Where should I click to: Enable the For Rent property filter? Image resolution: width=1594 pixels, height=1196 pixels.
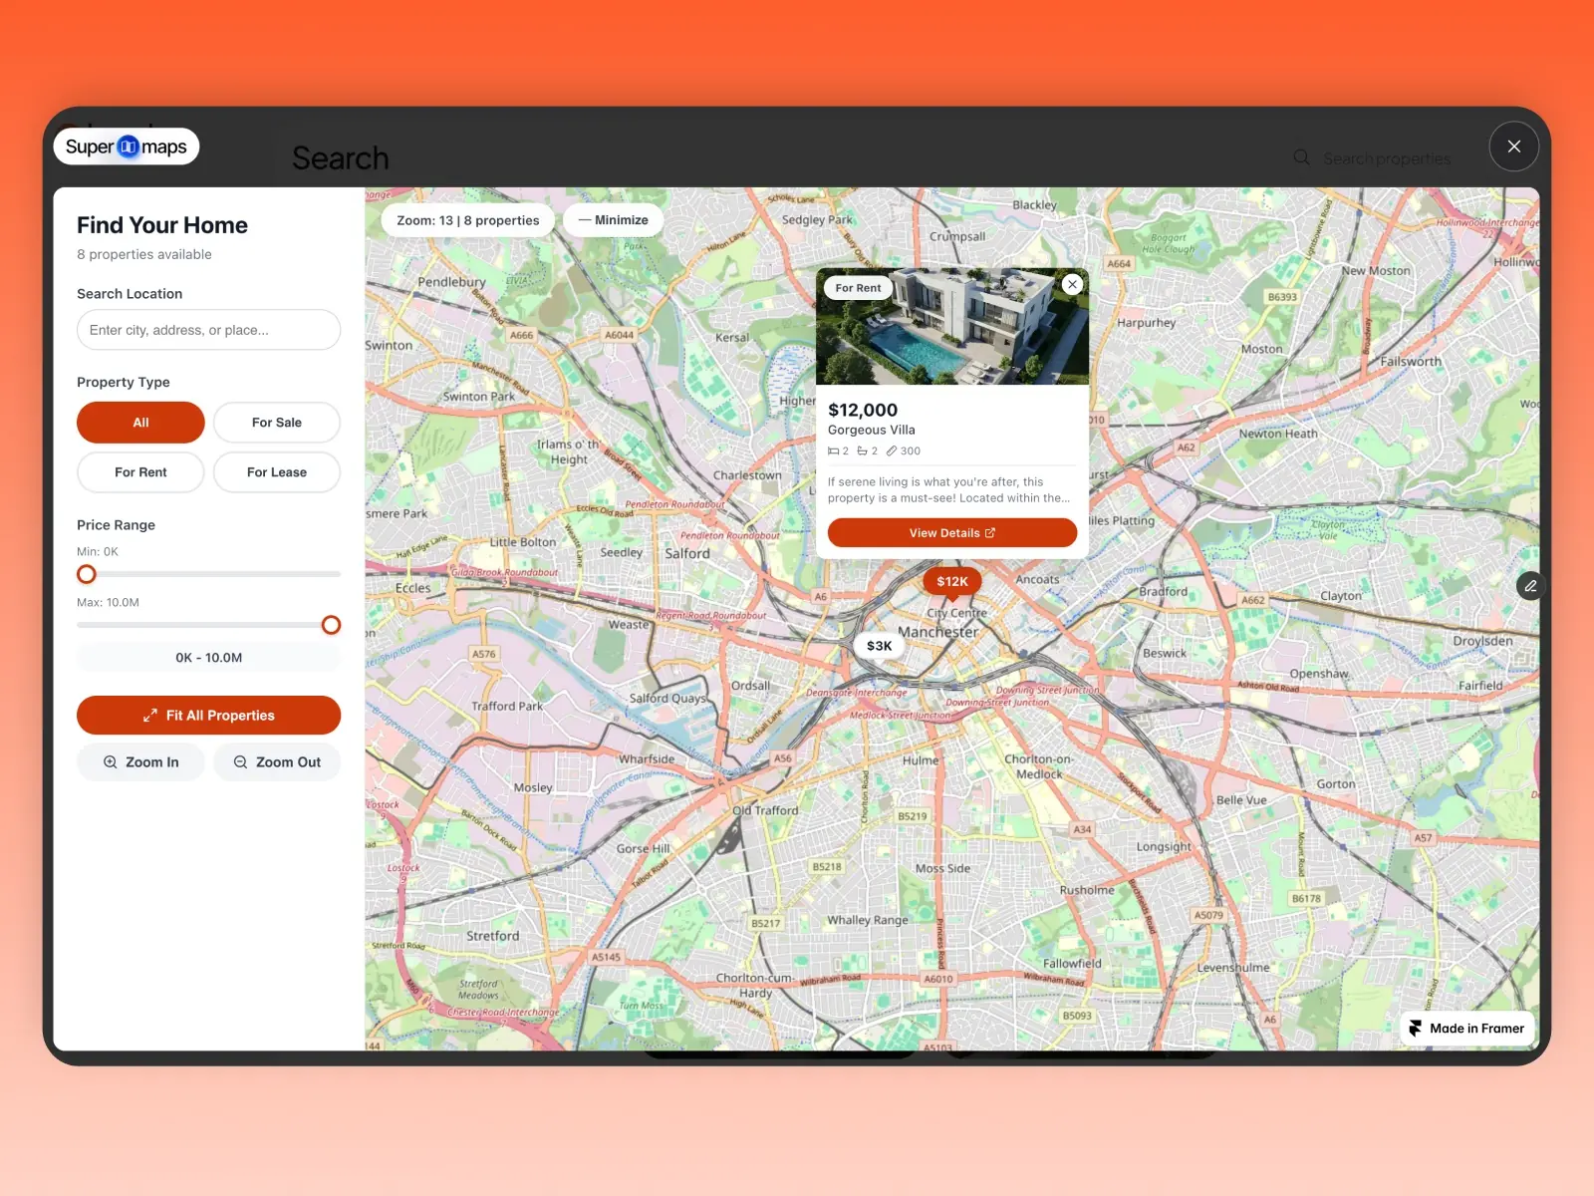tap(139, 471)
